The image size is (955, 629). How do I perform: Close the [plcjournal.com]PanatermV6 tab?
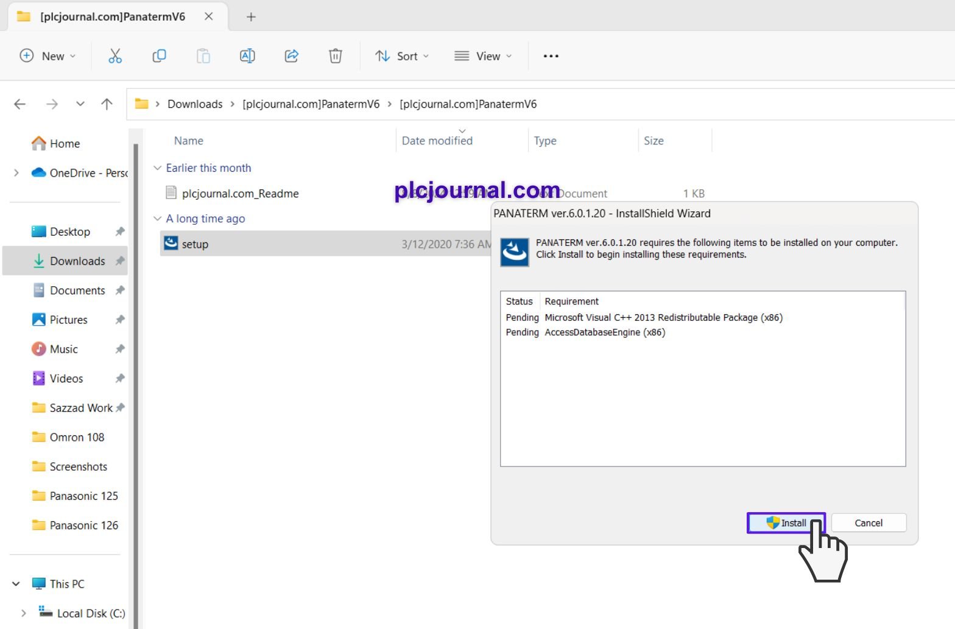[209, 16]
